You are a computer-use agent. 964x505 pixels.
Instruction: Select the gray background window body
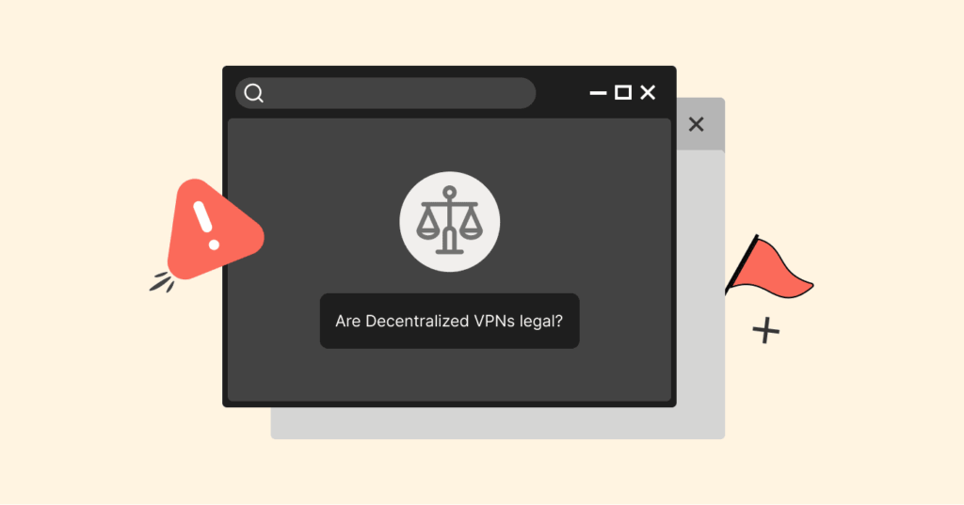click(x=700, y=276)
